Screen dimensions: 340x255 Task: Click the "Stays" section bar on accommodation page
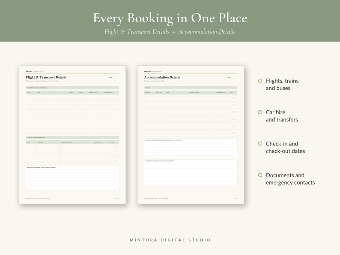point(191,88)
